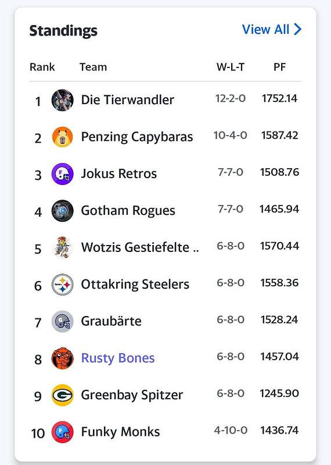Viewport: 331px width, 465px height.
Task: Select the gray helmet icon for Graubärte
Action: click(x=62, y=321)
